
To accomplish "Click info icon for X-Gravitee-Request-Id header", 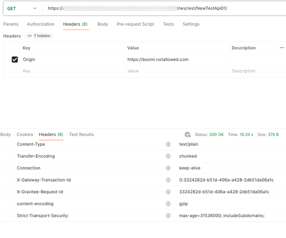I will (x=168, y=192).
